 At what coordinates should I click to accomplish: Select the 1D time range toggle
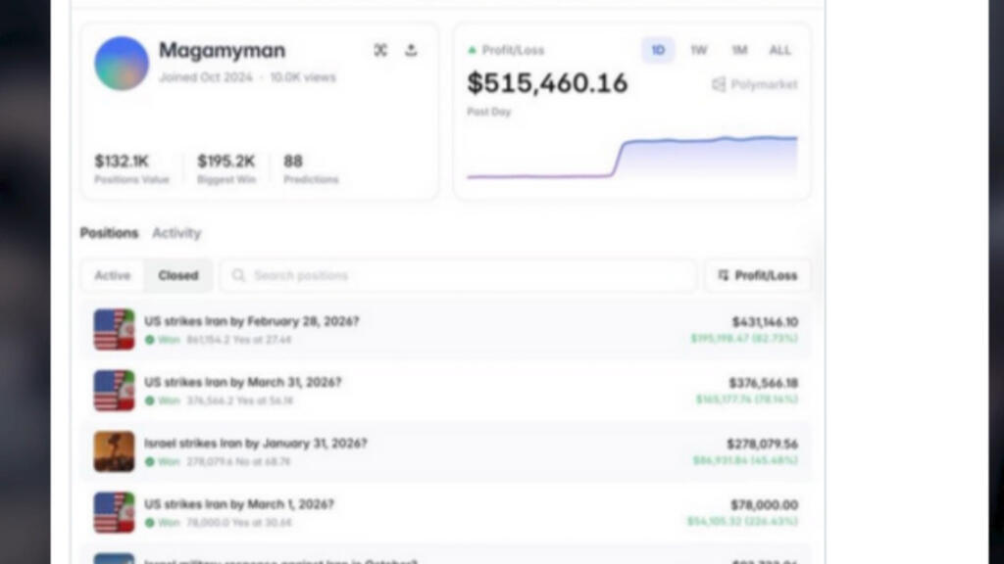point(658,51)
